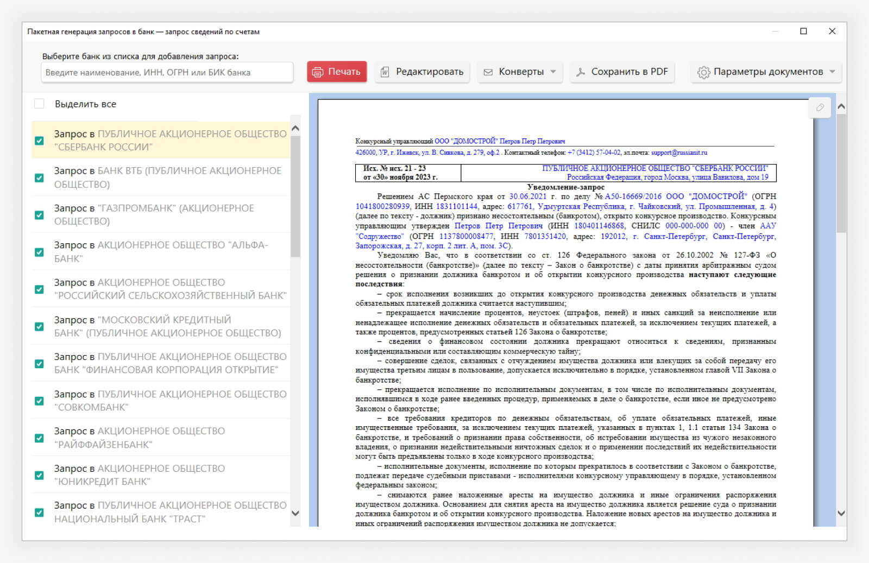869x563 pixels.
Task: Uncheck the Банк ВТБ request checkbox
Action: (39, 178)
